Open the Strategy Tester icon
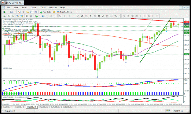Screen dimensions: 191x114 pyautogui.click(x=36, y=12)
